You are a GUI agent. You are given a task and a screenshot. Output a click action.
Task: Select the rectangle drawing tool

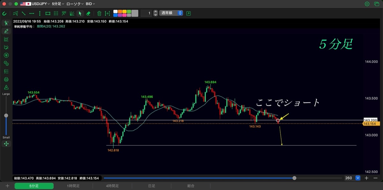click(48, 13)
